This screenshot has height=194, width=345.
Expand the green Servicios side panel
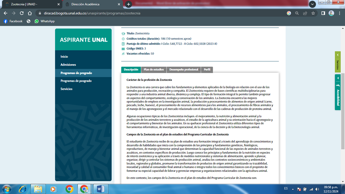[x=338, y=62]
